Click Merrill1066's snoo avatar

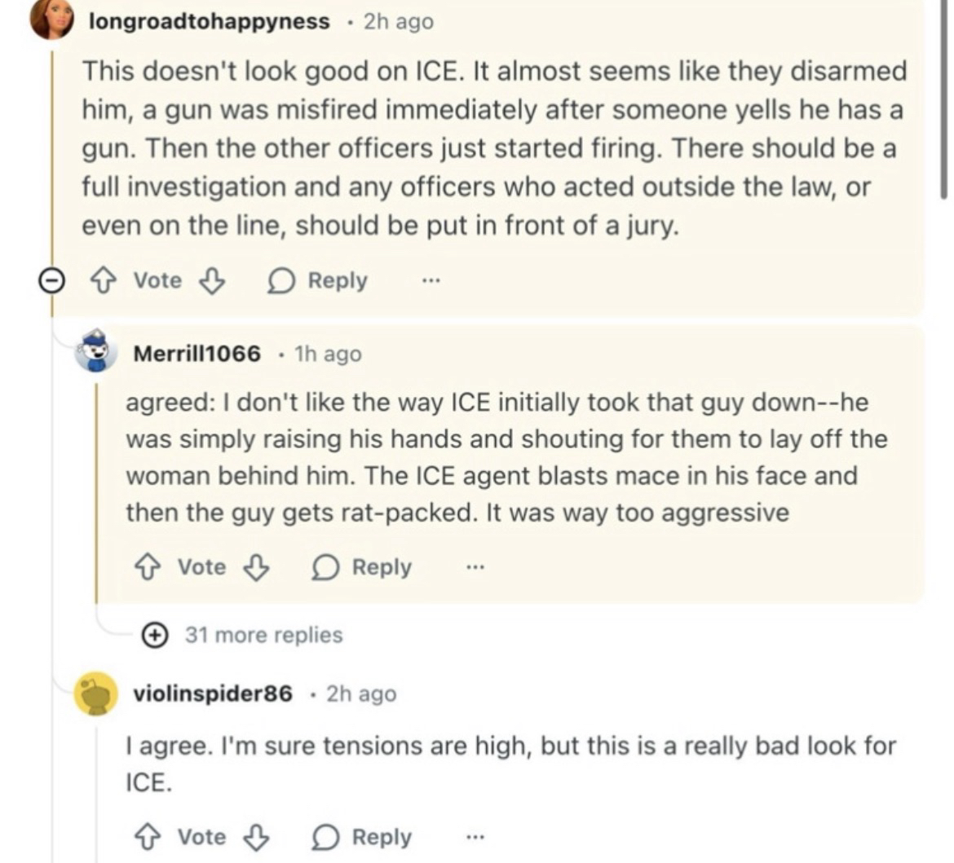[x=96, y=351]
